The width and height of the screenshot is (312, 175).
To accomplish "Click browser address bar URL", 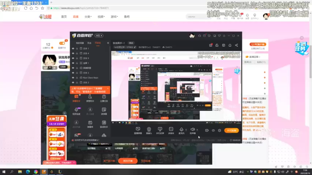I will pyautogui.click(x=81, y=8).
